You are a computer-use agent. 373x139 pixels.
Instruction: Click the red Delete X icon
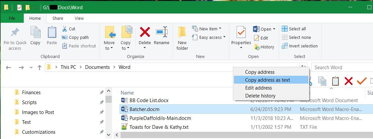tap(145, 32)
